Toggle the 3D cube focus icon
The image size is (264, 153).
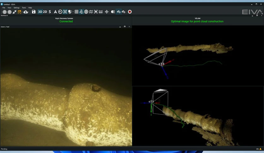65,12
